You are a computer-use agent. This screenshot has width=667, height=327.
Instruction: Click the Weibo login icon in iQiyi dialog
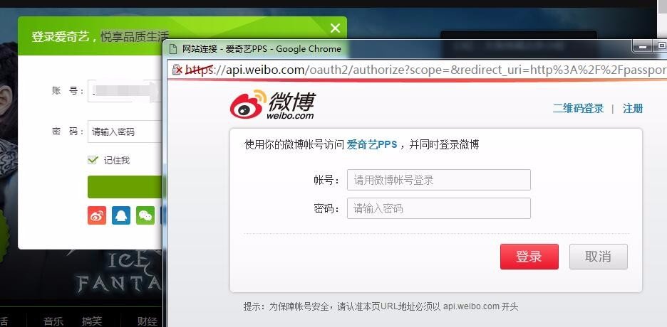click(x=97, y=215)
